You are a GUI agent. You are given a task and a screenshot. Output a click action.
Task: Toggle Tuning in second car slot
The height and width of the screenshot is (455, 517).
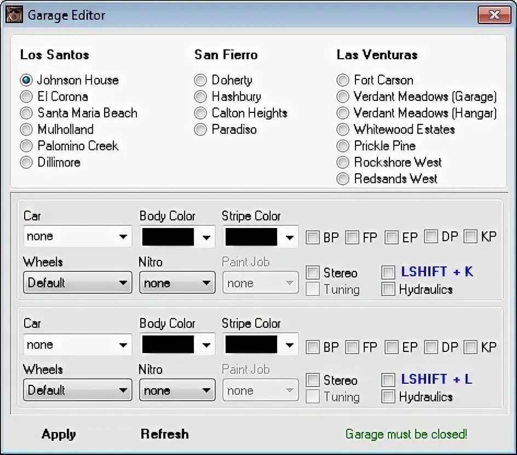pos(313,396)
